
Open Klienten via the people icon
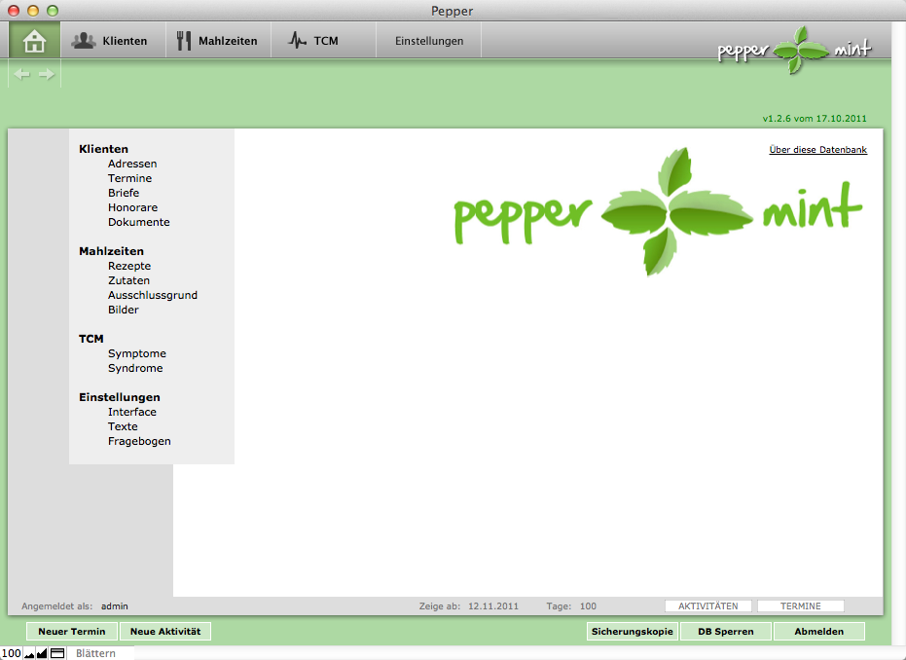(84, 41)
